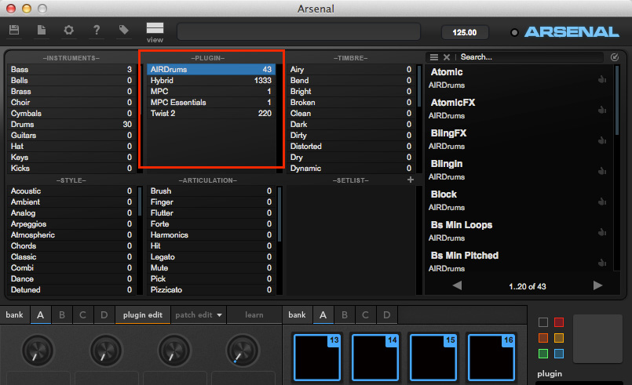Trigger pad 15
The image size is (632, 385).
coord(433,358)
